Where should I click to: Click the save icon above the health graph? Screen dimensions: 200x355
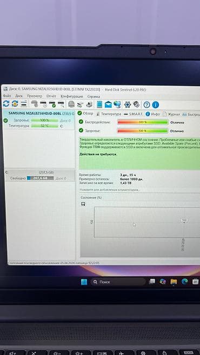tap(83, 204)
